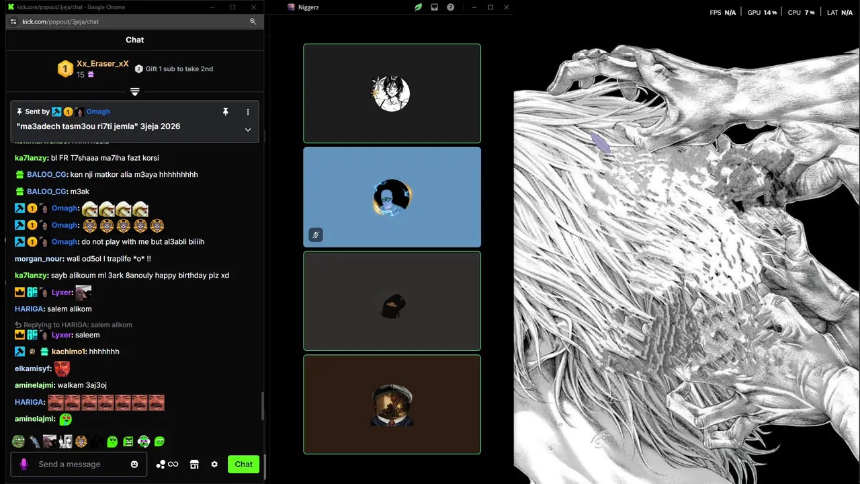Click the LAT N/A overlay stat
860x484 pixels.
click(x=840, y=13)
